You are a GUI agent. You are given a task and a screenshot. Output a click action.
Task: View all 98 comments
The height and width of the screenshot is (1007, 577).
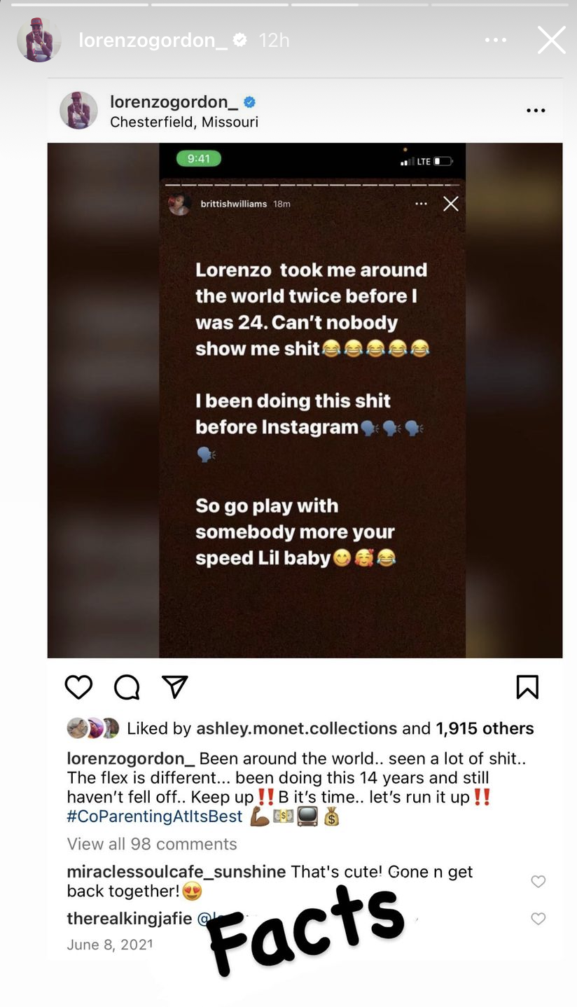click(x=152, y=844)
